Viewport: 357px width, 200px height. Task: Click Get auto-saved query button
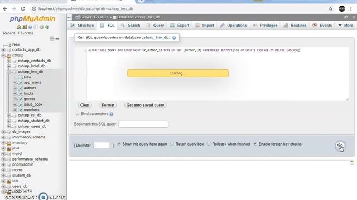(x=145, y=105)
